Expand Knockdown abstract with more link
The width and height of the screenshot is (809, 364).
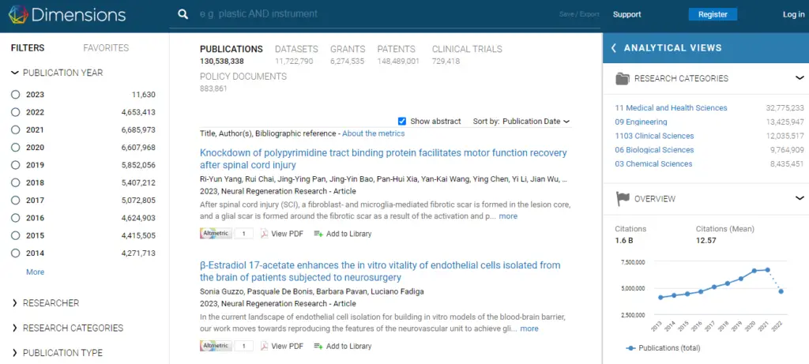coord(508,216)
